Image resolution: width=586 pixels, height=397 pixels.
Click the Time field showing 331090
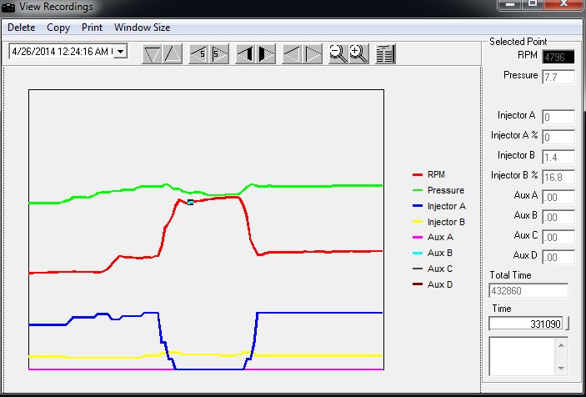click(x=526, y=324)
